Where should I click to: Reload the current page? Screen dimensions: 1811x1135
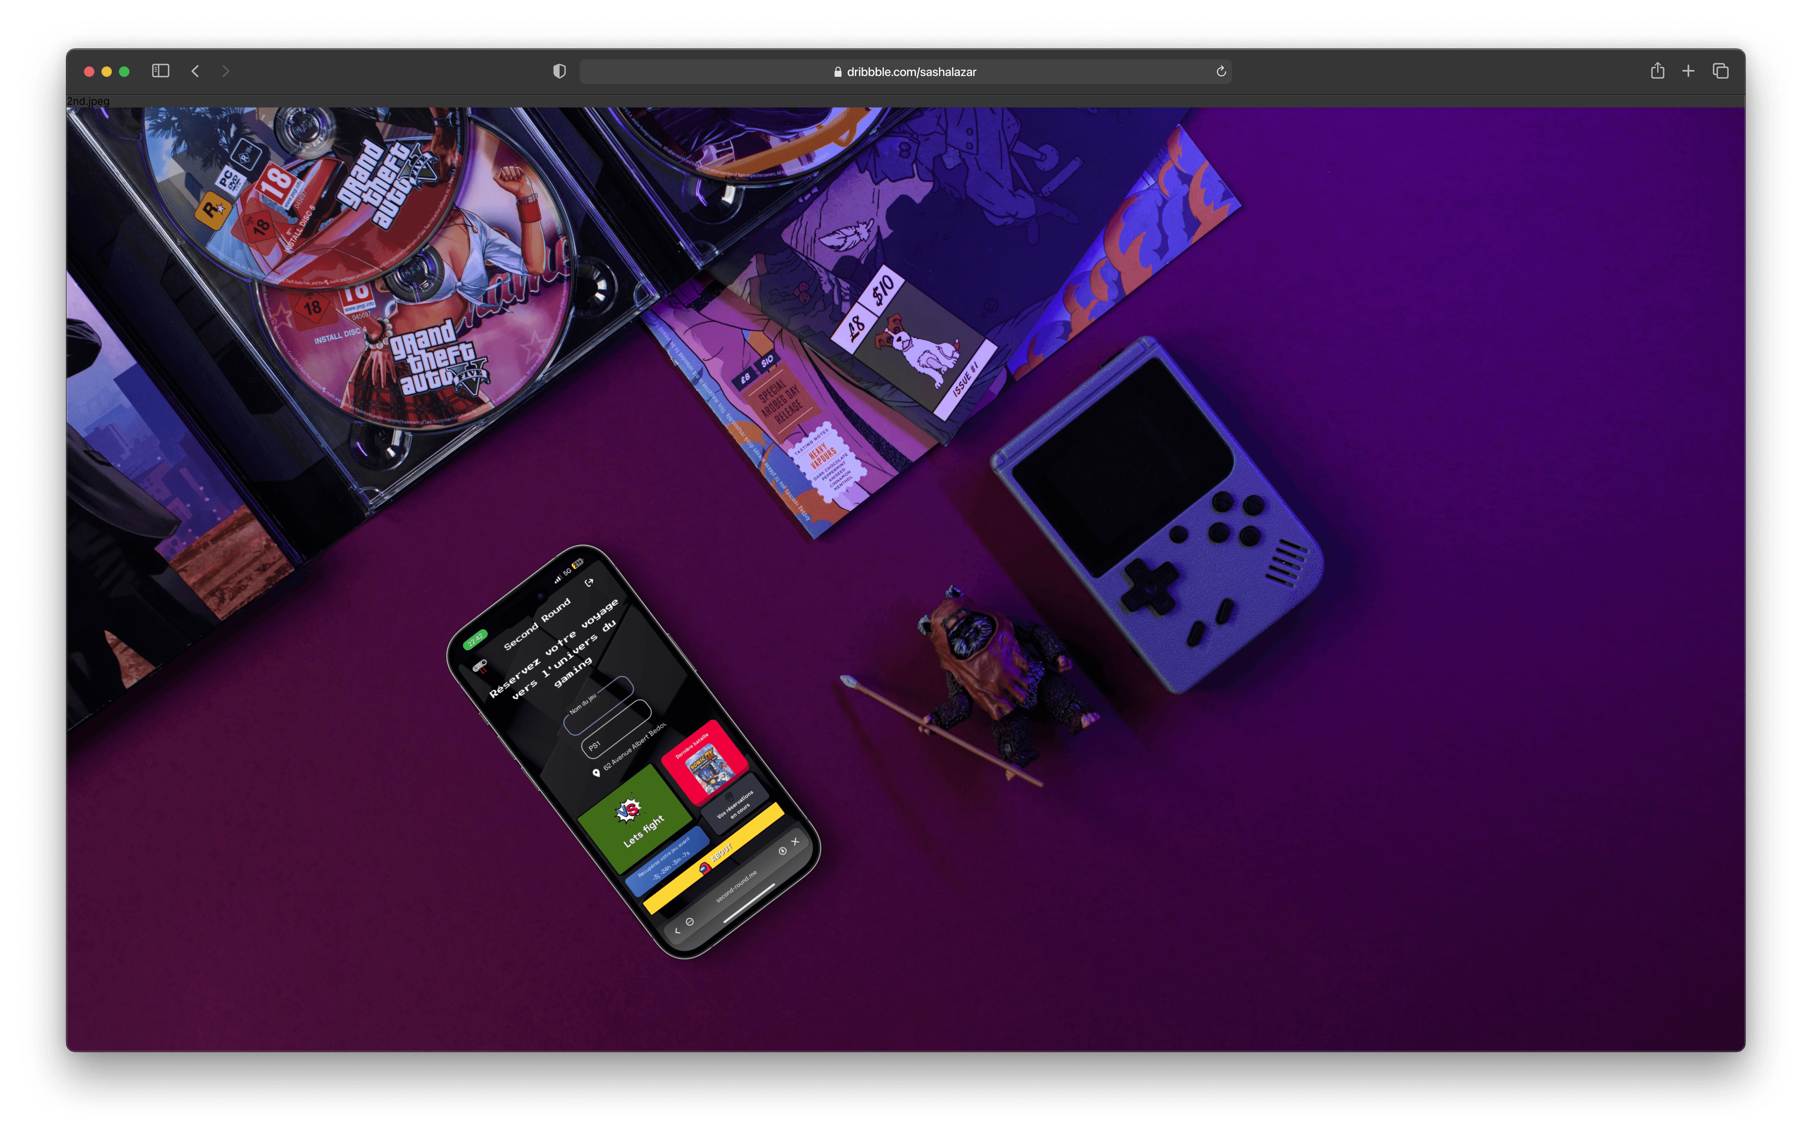click(x=1221, y=71)
